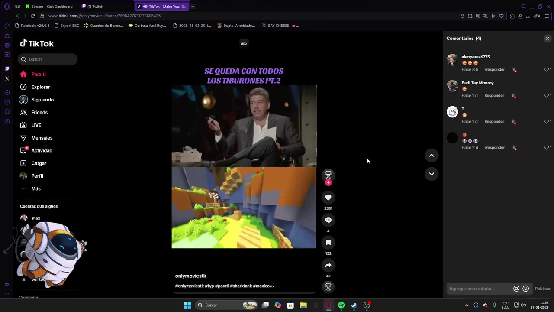Open the emoji picker in comment box
Image resolution: width=554 pixels, height=312 pixels.
tap(526, 289)
